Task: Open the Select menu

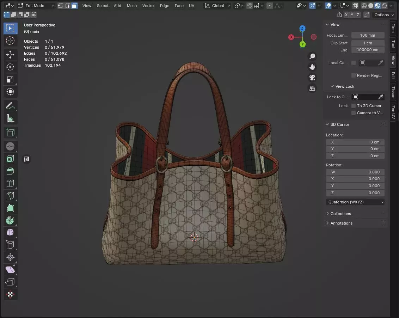Action: 103,6
